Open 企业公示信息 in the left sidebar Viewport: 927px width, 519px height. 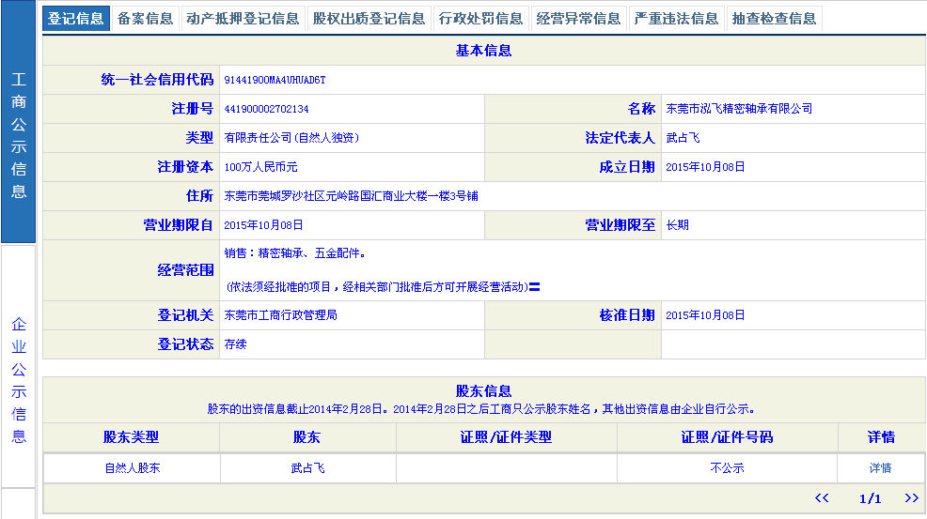coord(19,380)
